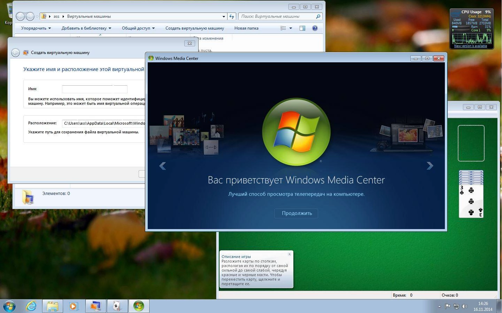
Task: Click the search magnifier icon in Explorer
Action: click(318, 16)
